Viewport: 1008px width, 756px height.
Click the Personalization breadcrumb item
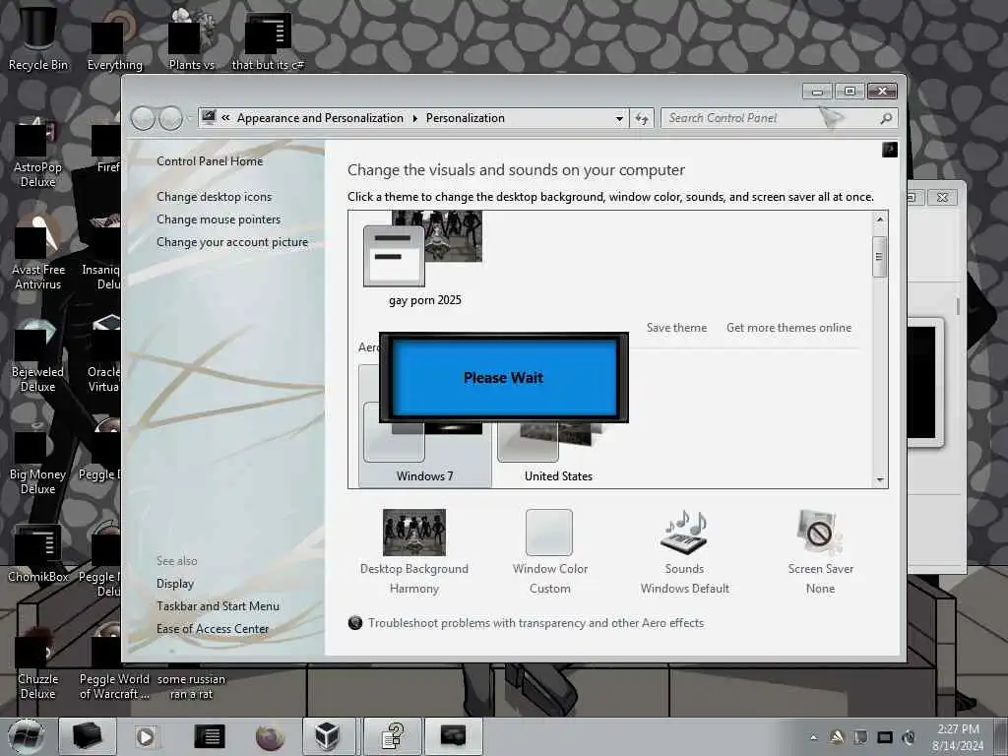[x=465, y=118]
